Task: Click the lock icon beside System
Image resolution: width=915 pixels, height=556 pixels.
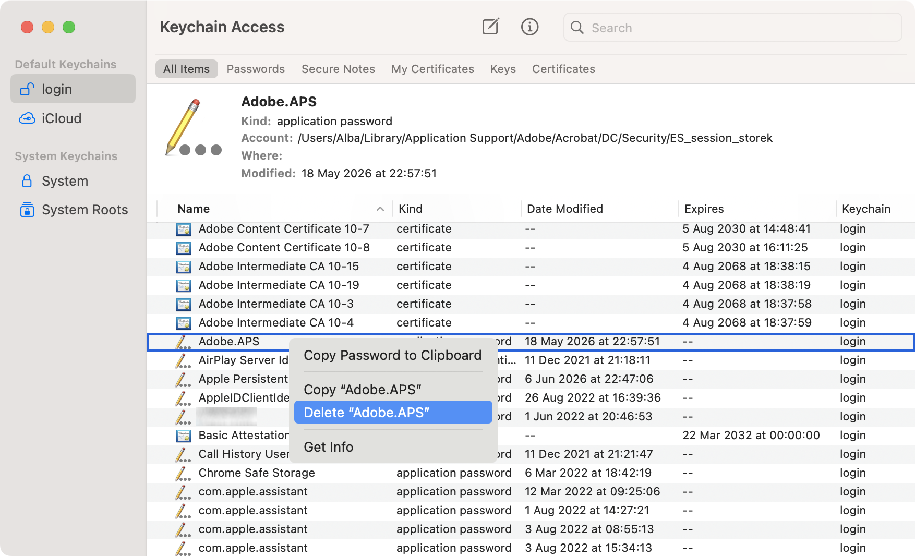Action: (x=27, y=181)
